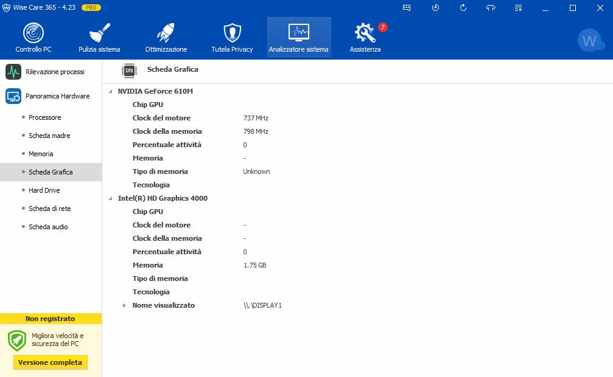Open Pulizia sistema cleaning tab
The image size is (613, 377).
[x=99, y=38]
